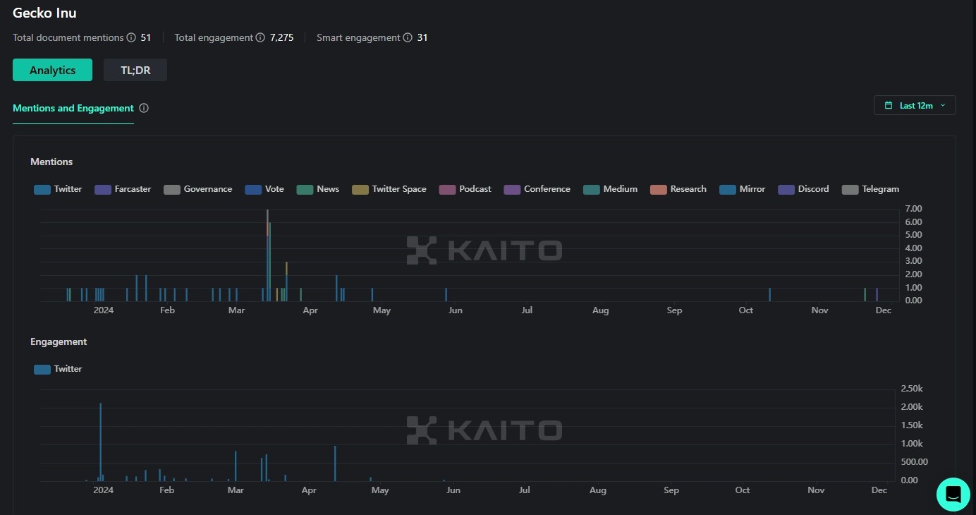Toggle Twitter series in Engagement legend
This screenshot has width=976, height=515.
[59, 369]
